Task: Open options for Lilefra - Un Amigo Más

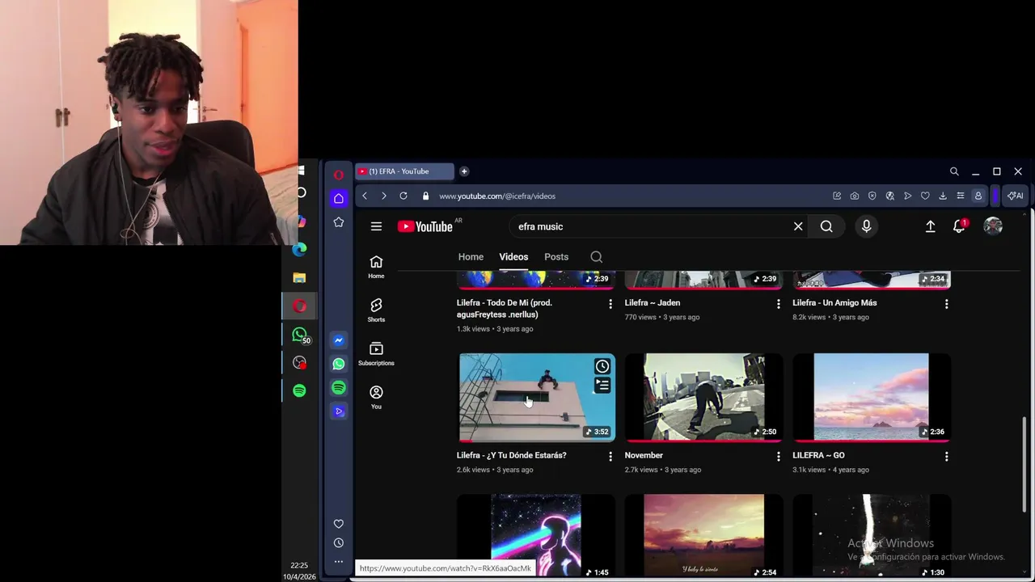Action: [947, 304]
